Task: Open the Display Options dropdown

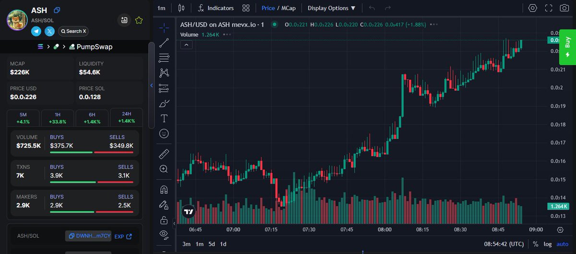Action: click(332, 8)
